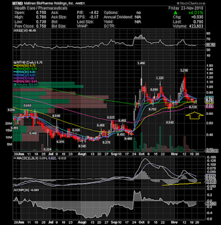Click the 0.548 low price annotation
The height and width of the screenshot is (225, 221).
tap(170, 123)
